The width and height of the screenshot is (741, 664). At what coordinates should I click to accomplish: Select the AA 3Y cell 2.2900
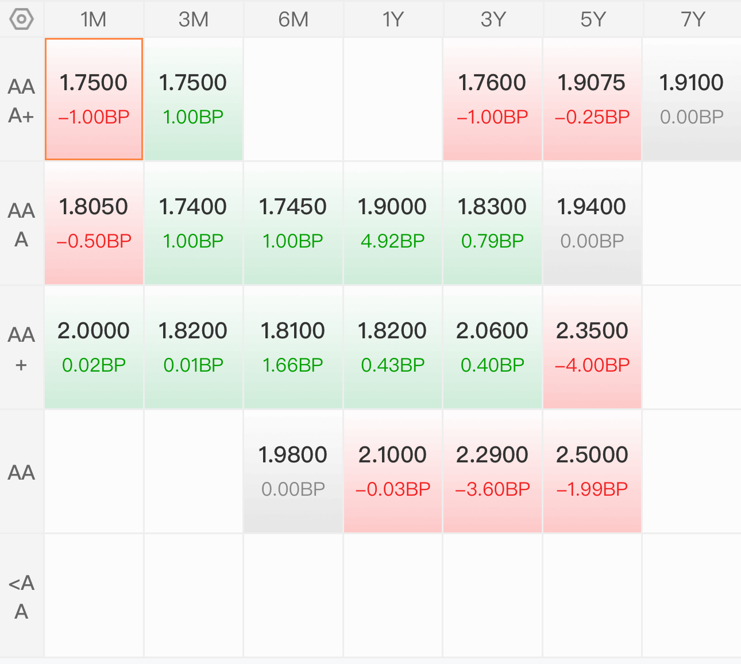pos(493,472)
